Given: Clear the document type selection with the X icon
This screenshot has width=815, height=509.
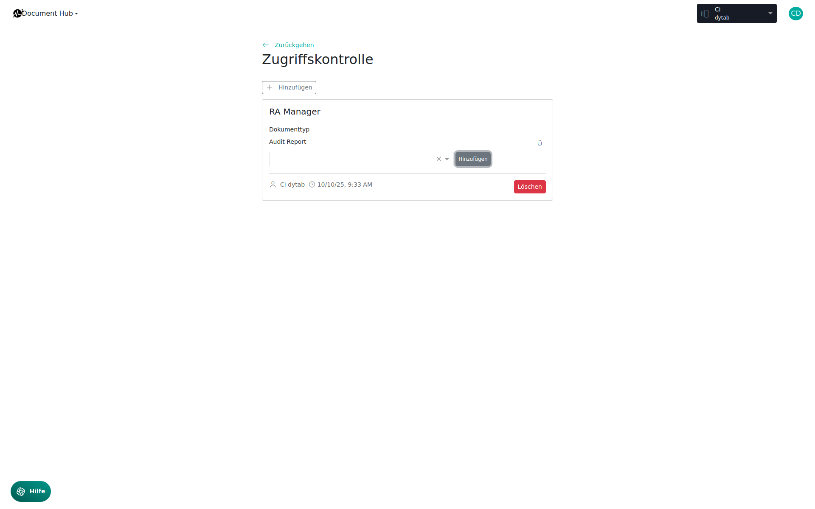Looking at the screenshot, I should (438, 159).
